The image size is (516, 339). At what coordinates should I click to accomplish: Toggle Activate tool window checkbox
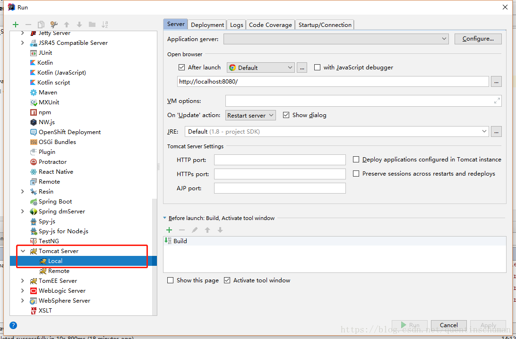pyautogui.click(x=227, y=280)
